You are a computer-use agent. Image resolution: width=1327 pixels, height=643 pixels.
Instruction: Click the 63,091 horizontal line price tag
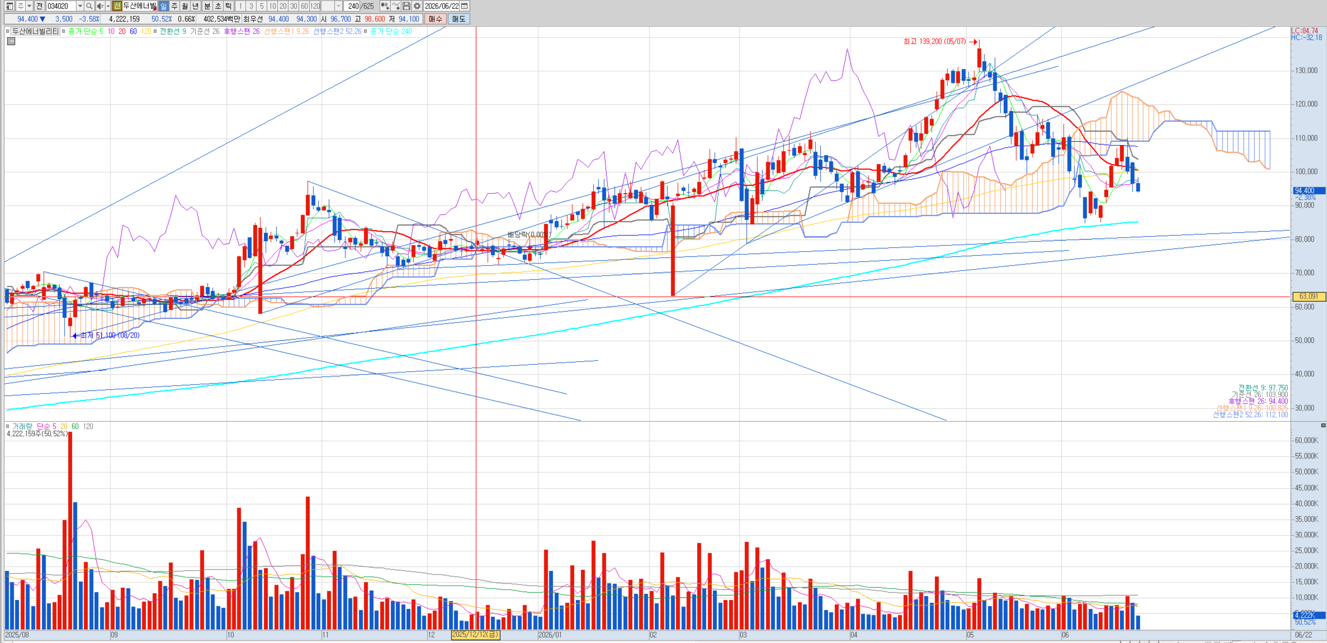1308,297
